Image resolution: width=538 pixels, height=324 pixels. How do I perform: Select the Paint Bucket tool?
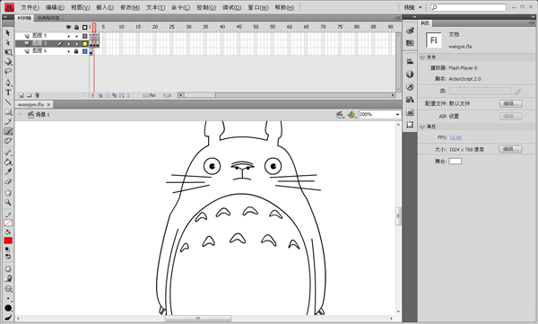click(8, 162)
